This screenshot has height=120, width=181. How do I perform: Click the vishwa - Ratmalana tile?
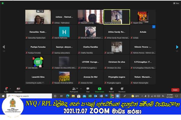(x=64, y=17)
